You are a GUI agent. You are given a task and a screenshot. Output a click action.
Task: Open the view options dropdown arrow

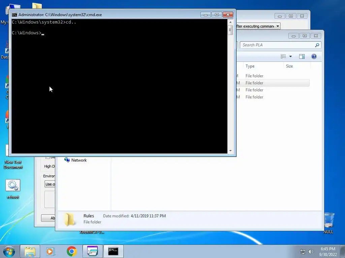click(x=290, y=56)
